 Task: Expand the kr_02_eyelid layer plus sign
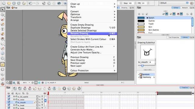point(14,97)
